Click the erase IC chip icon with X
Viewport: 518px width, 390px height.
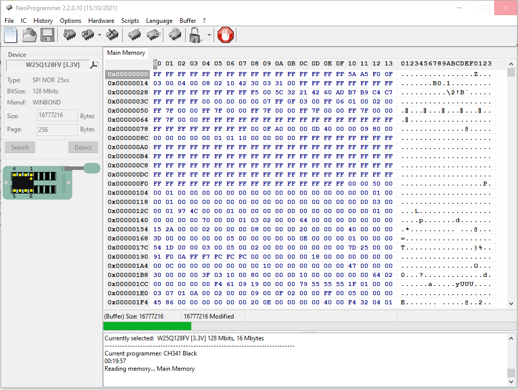pos(113,35)
